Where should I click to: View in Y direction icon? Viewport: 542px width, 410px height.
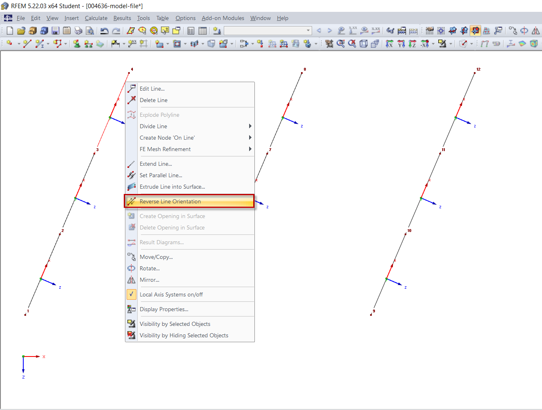tap(401, 44)
